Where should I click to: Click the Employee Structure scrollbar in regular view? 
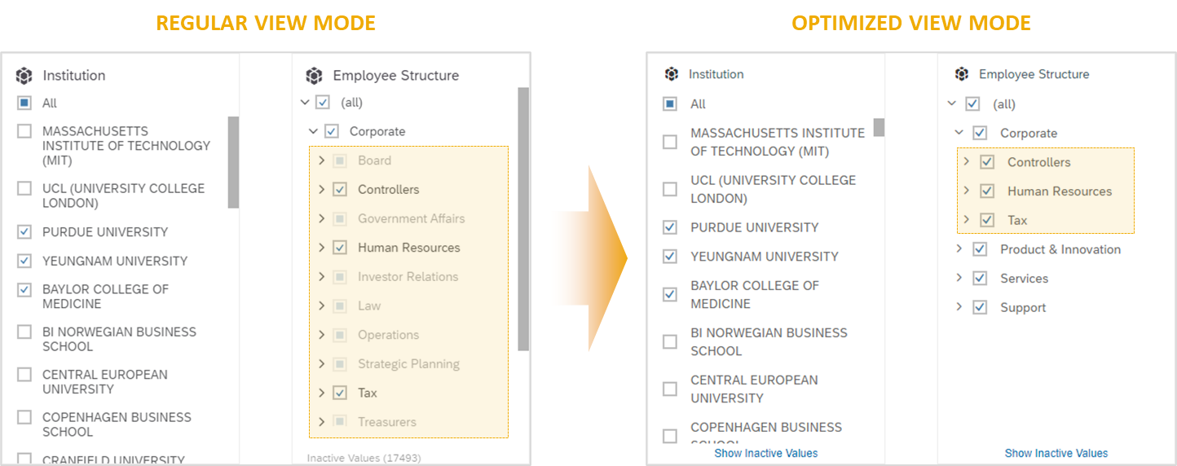pos(523,219)
